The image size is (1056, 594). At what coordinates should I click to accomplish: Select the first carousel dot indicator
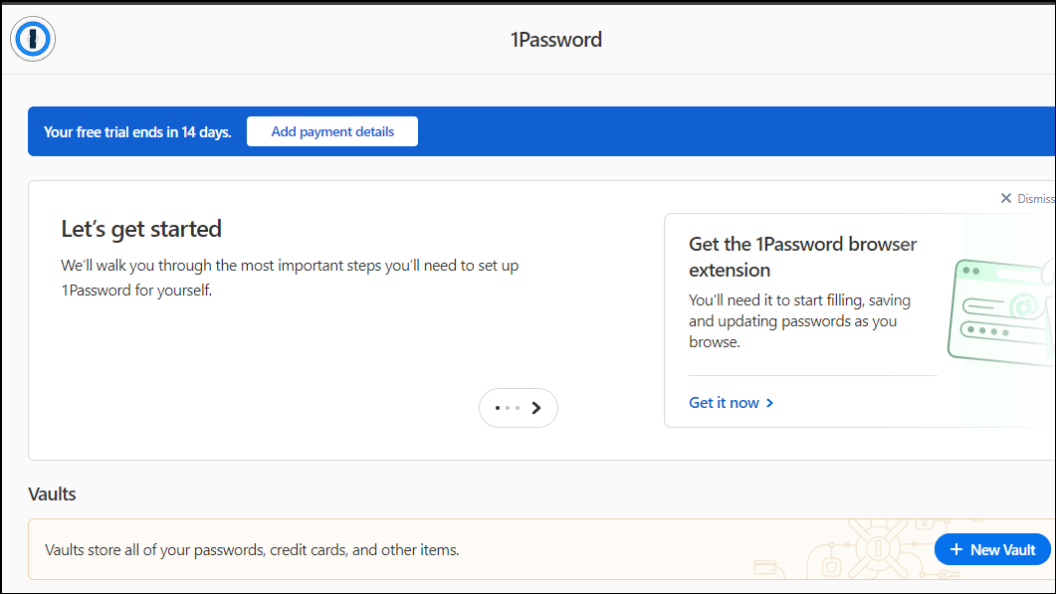tap(497, 408)
